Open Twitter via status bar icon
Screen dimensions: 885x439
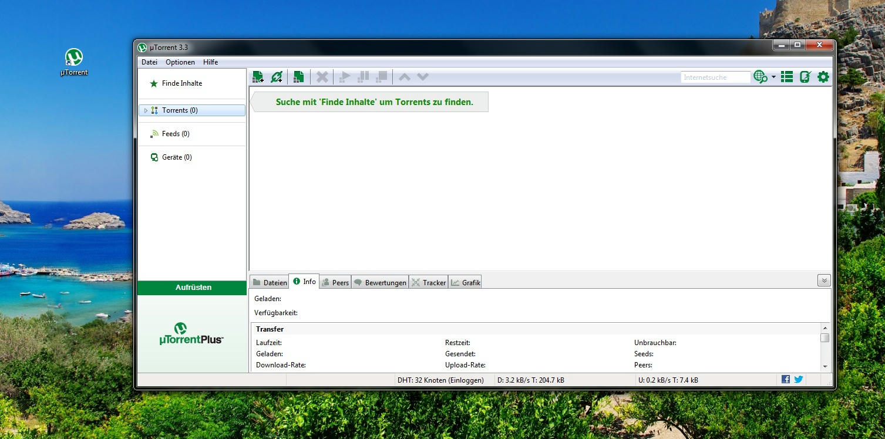(x=798, y=379)
